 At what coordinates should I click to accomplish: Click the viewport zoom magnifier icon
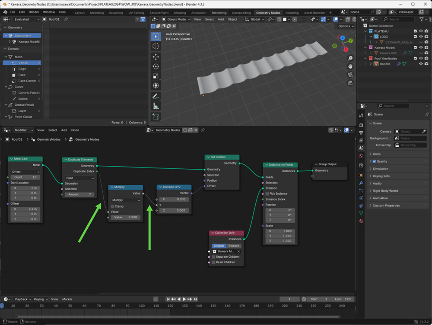350,58
